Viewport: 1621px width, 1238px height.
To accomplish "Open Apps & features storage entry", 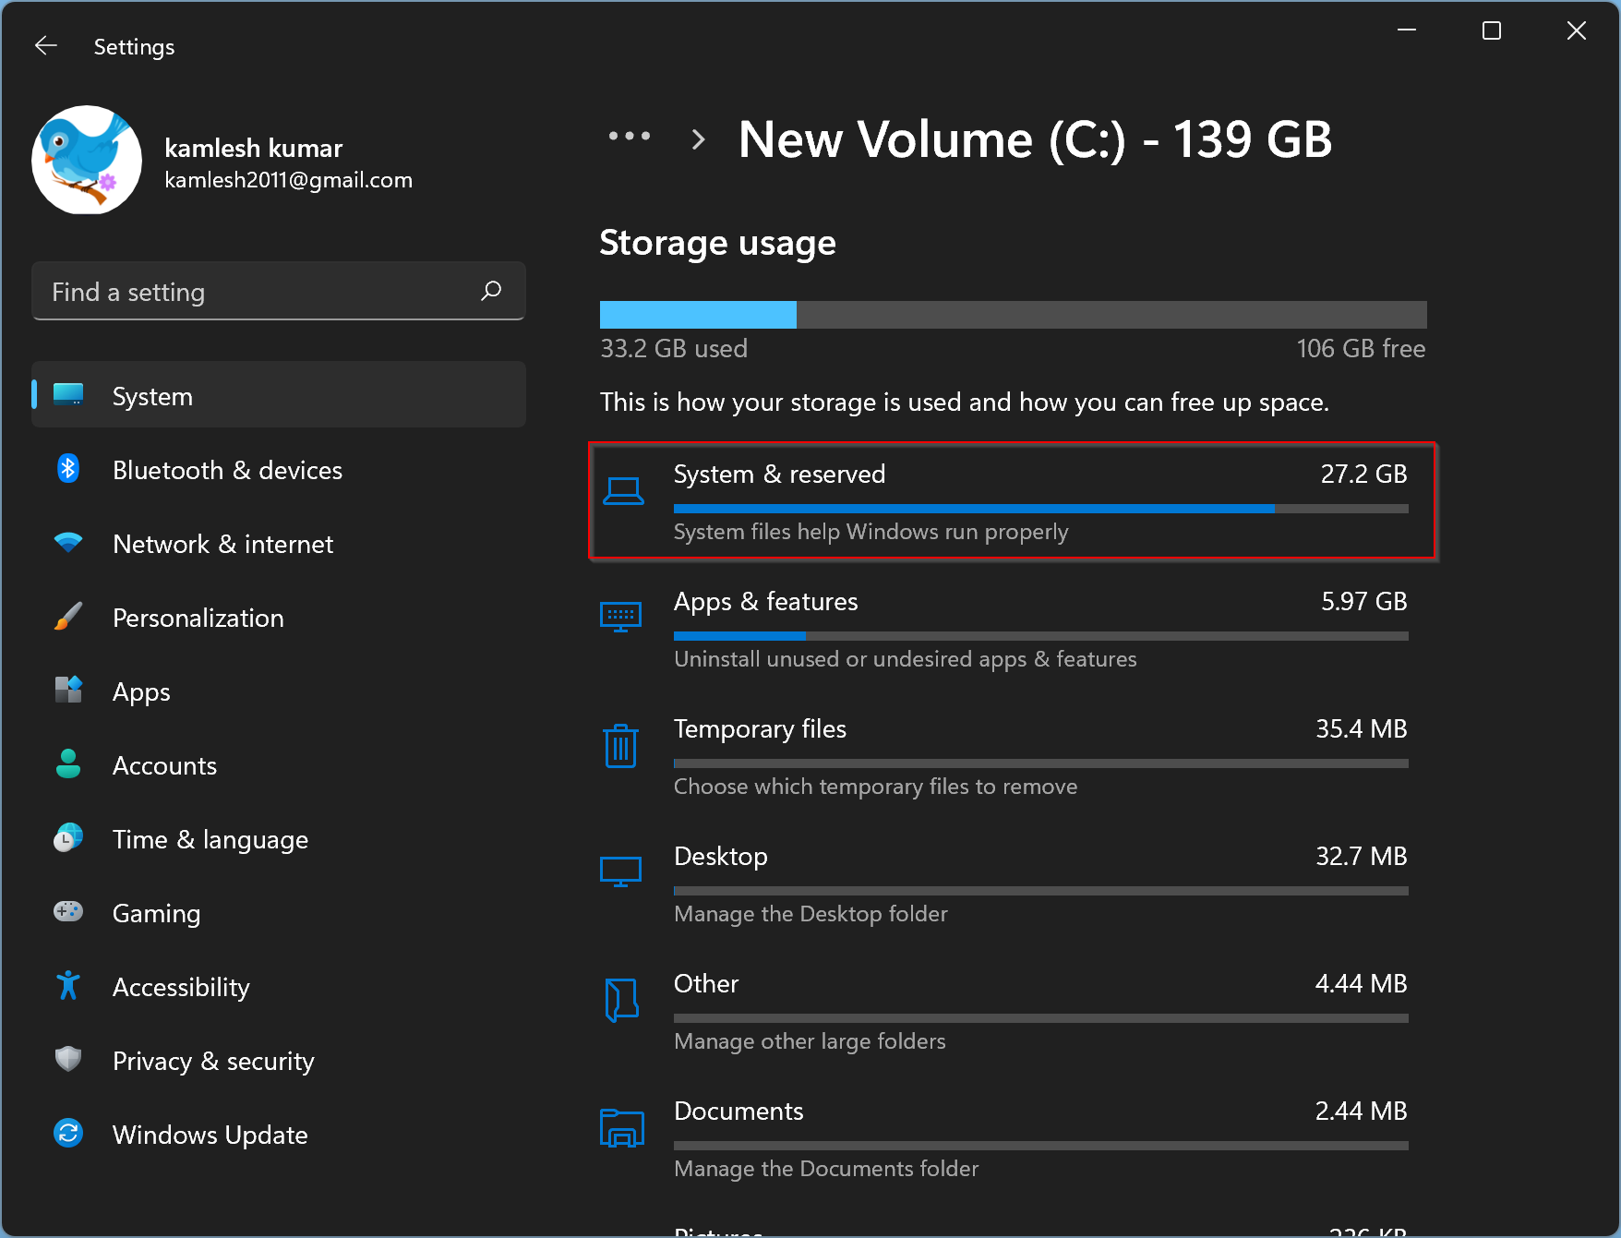I will pyautogui.click(x=1013, y=629).
